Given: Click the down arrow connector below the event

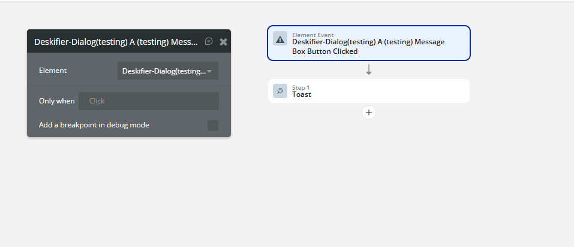Looking at the screenshot, I should [369, 69].
